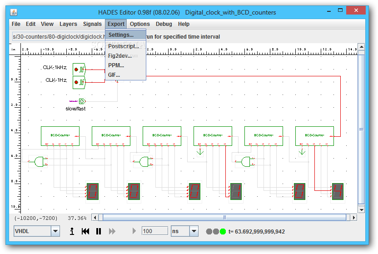Pause the running simulation

coord(98,231)
